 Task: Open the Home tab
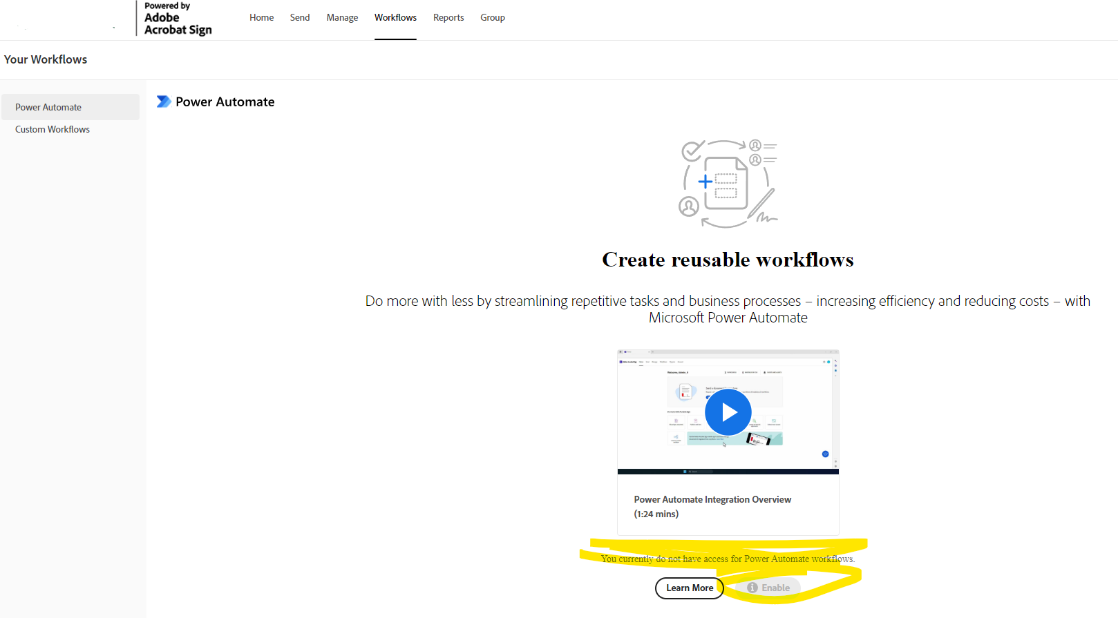(x=261, y=17)
